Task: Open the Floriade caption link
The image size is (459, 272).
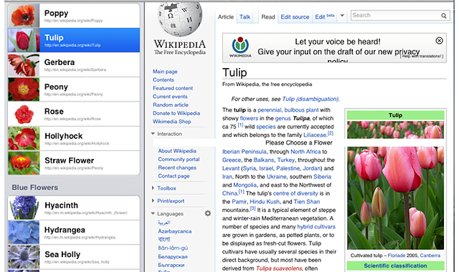Action: [x=396, y=256]
